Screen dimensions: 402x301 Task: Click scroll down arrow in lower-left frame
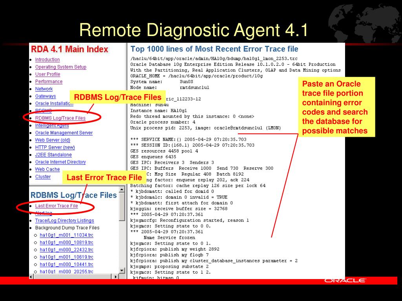click(x=122, y=270)
